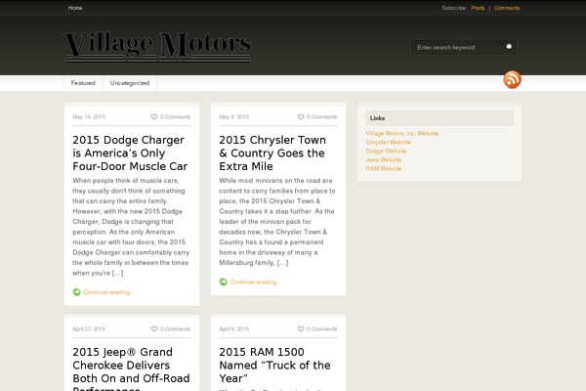This screenshot has height=391, width=586.
Task: Visit the Chrysler Website link
Action: pyautogui.click(x=388, y=142)
